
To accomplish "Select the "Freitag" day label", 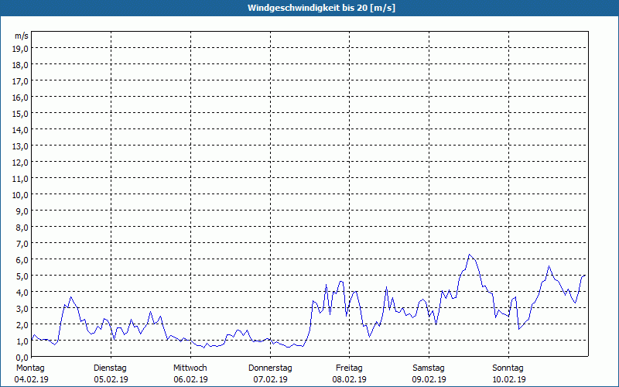I will (350, 368).
